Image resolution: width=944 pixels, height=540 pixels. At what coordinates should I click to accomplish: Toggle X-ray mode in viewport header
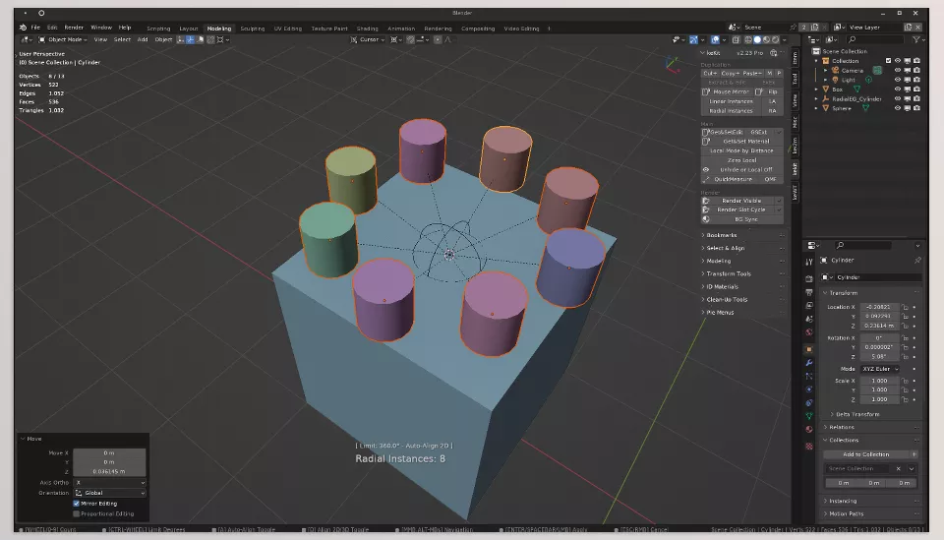[x=736, y=39]
